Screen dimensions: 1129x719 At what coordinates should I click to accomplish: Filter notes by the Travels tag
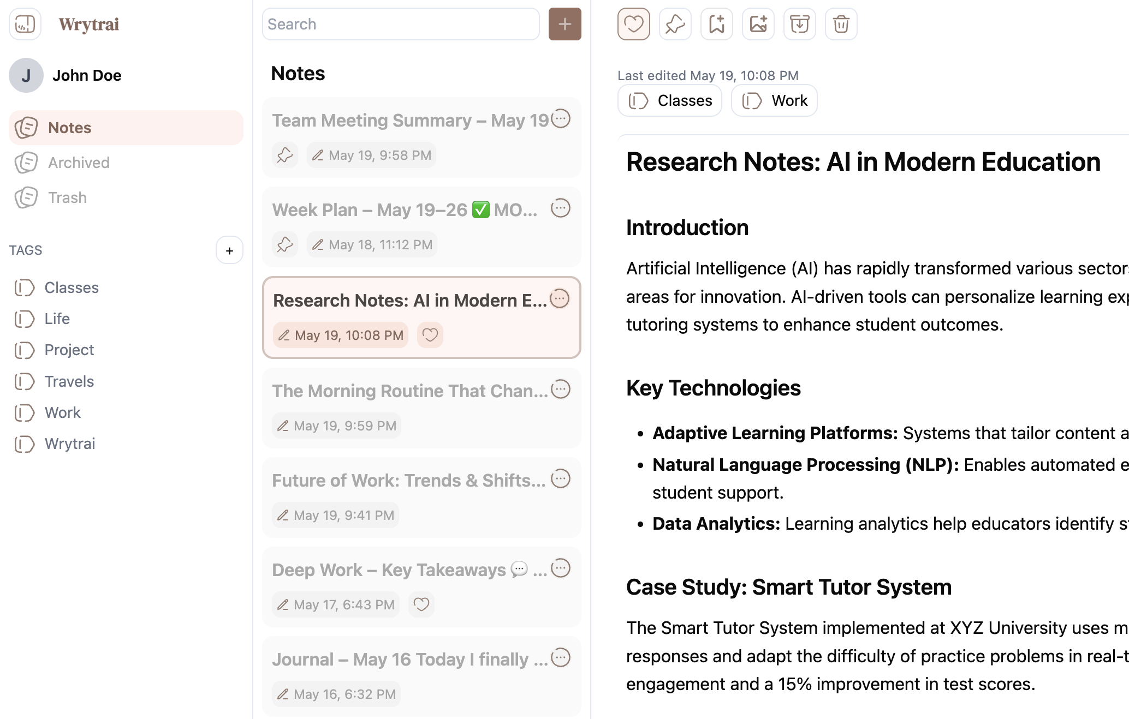pyautogui.click(x=69, y=381)
